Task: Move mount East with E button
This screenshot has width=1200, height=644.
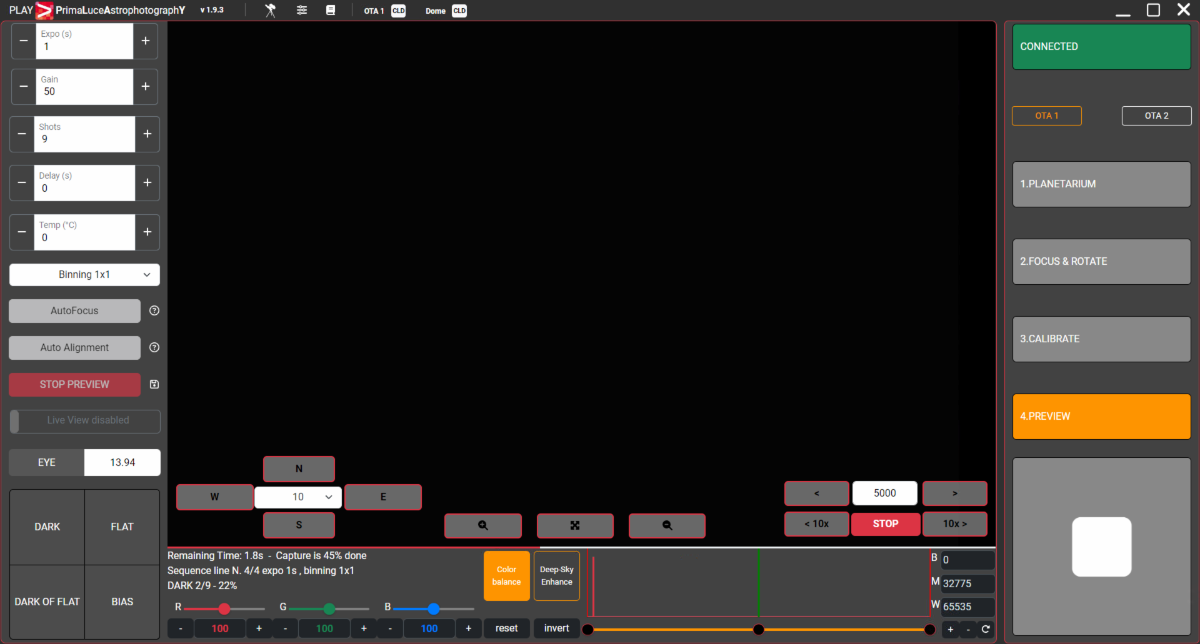Action: coord(383,497)
